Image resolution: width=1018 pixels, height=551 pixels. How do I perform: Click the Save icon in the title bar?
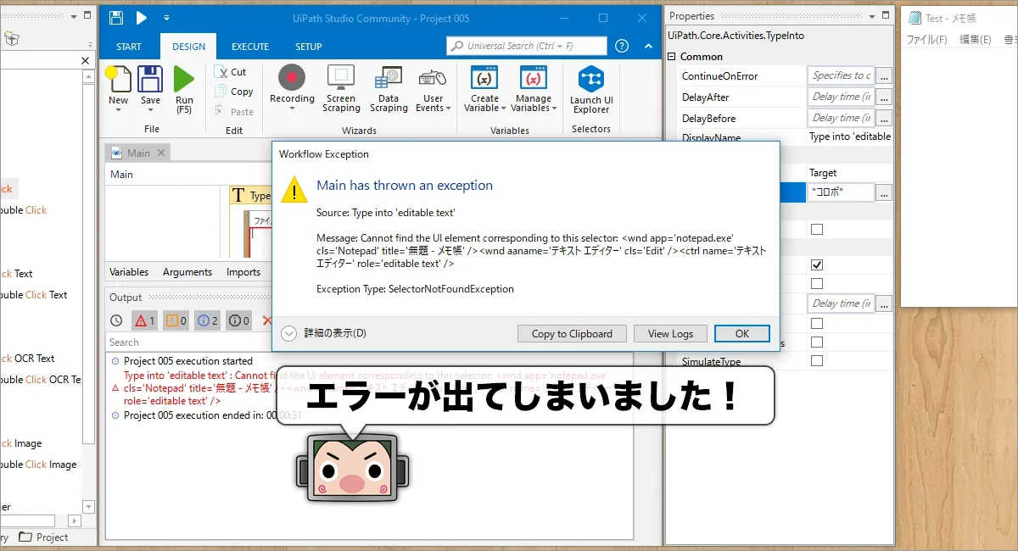coord(116,18)
